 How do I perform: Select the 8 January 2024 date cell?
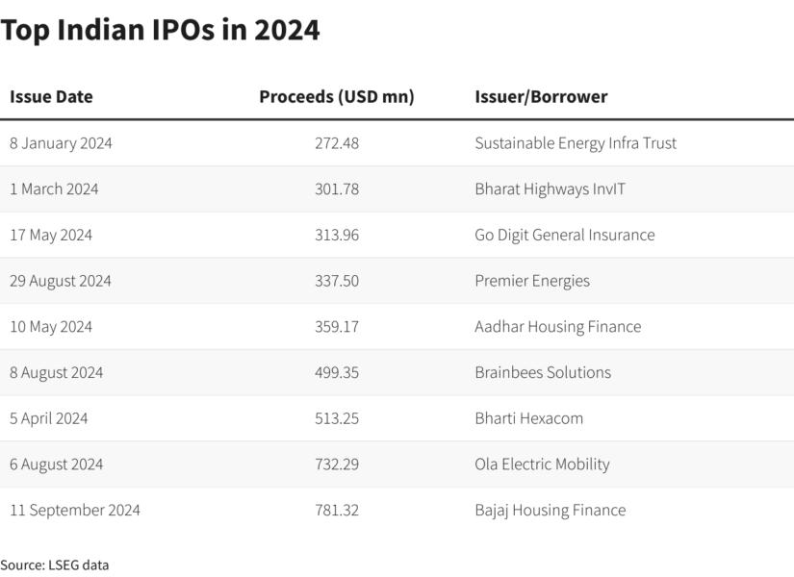(61, 143)
